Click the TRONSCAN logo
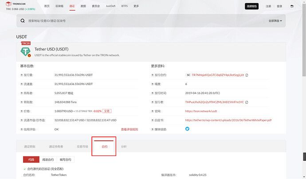The image size is (306, 179). [16, 4]
